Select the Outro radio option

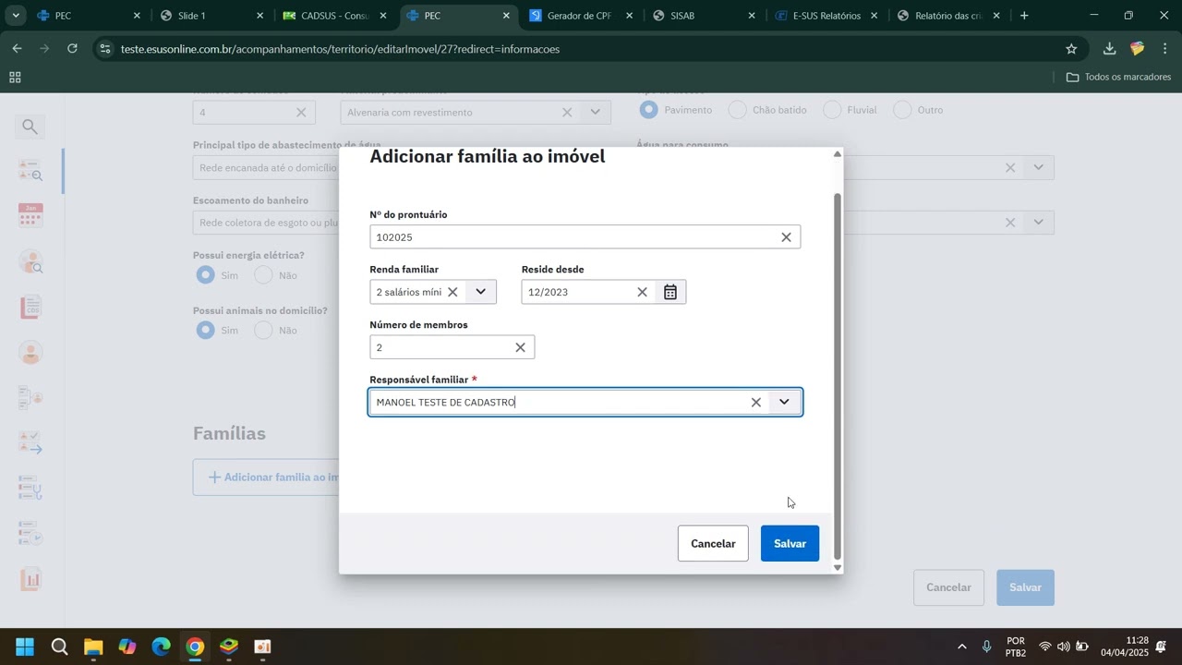902,110
